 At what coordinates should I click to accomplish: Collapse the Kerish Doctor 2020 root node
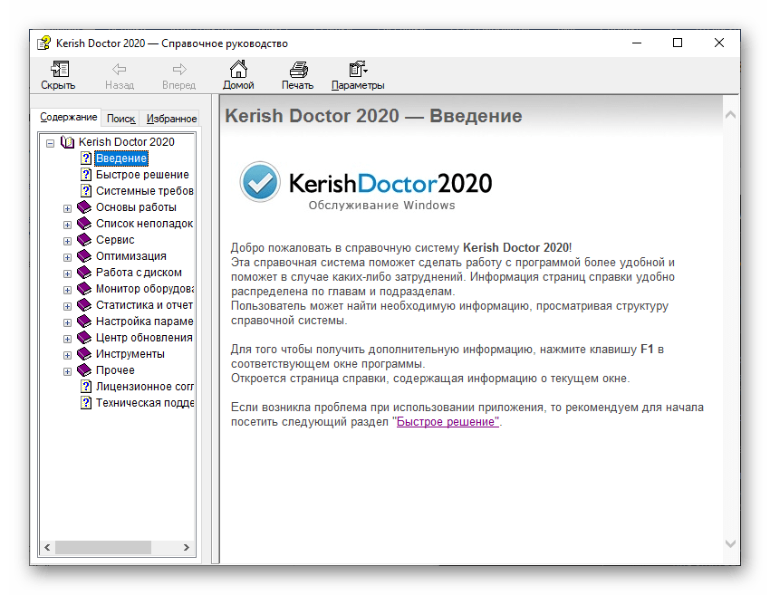coord(50,143)
